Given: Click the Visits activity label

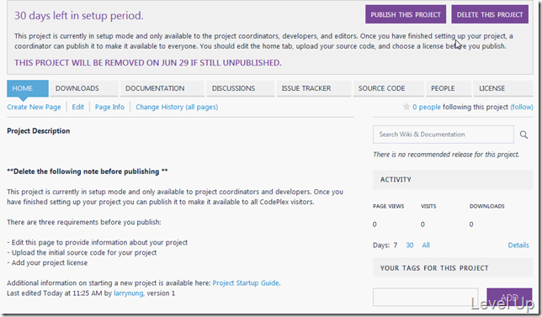Looking at the screenshot, I should (x=428, y=206).
